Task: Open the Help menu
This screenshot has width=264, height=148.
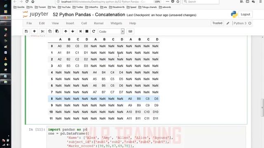Action: coord(133,23)
